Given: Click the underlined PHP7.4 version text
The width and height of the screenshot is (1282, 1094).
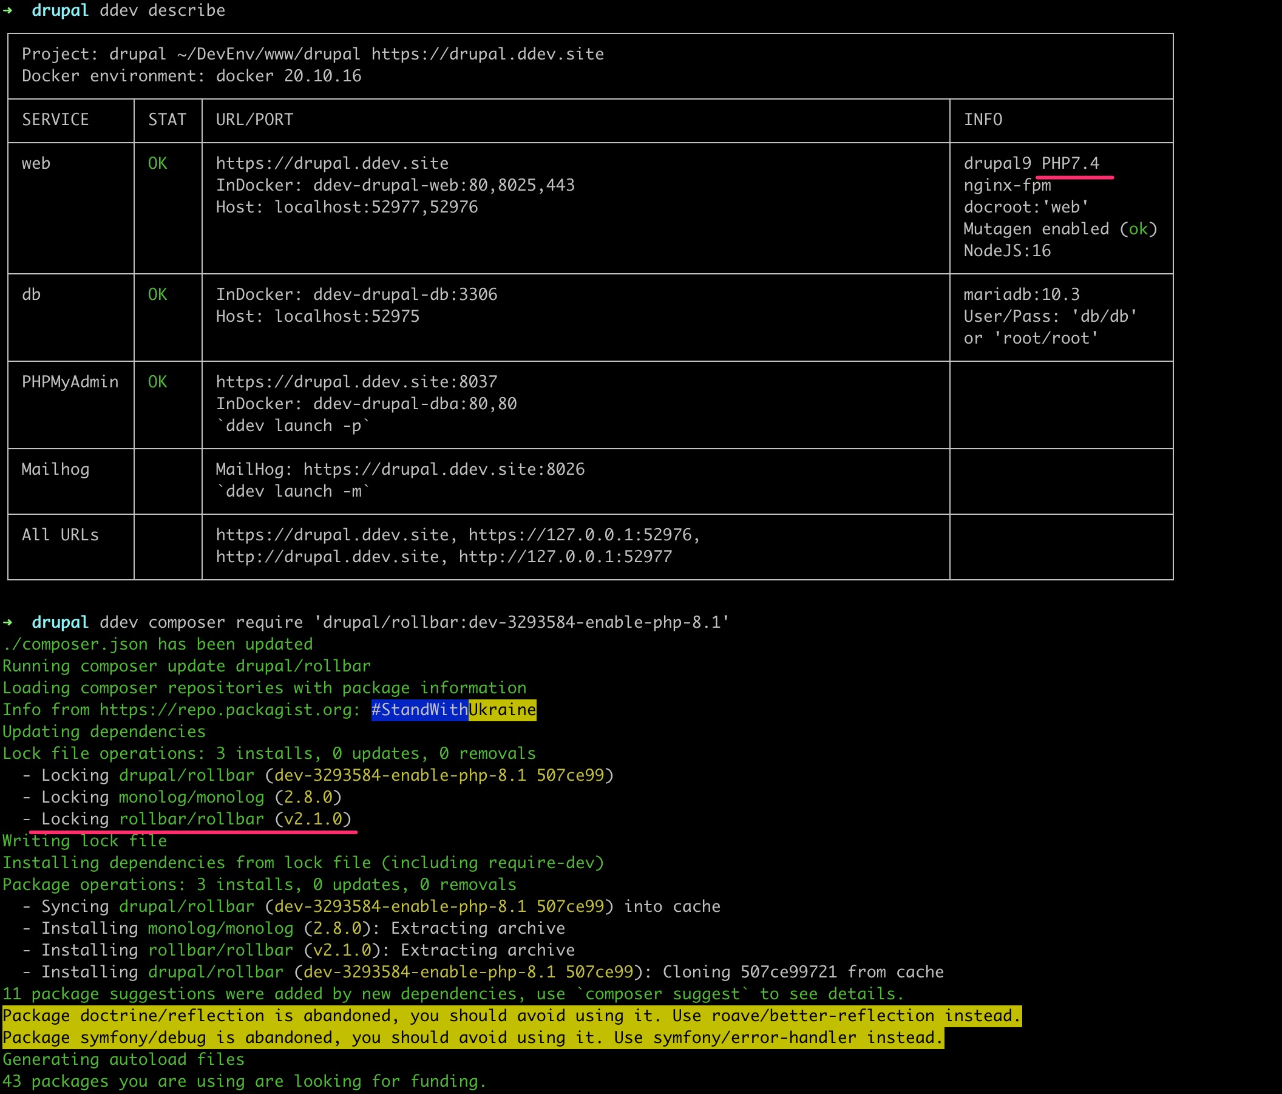Looking at the screenshot, I should (x=1073, y=163).
